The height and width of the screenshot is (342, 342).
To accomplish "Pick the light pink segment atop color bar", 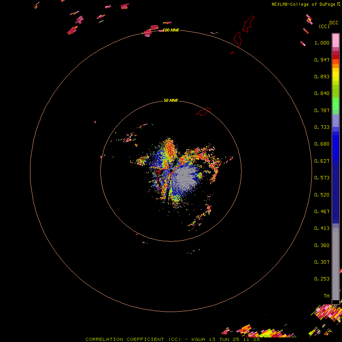I will (336, 40).
